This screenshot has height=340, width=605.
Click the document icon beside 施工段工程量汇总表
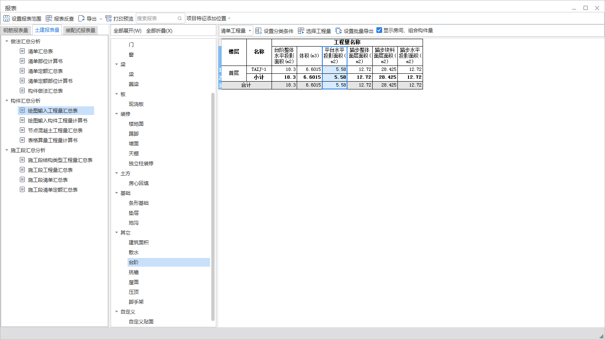pyautogui.click(x=23, y=170)
